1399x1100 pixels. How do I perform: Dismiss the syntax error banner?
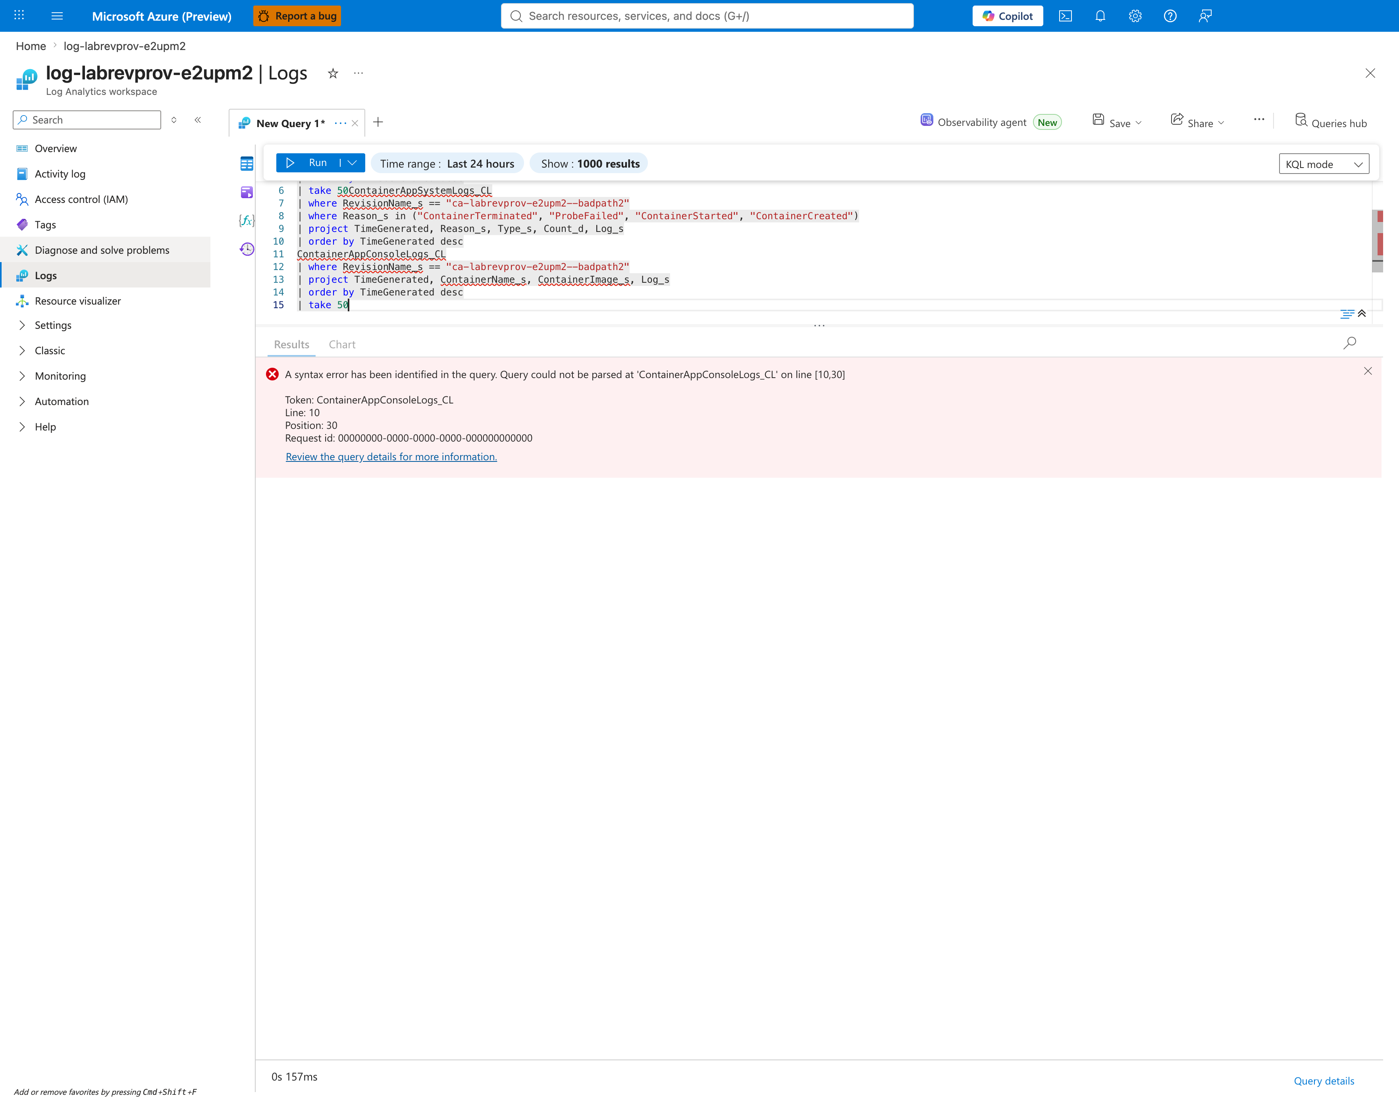point(1368,371)
